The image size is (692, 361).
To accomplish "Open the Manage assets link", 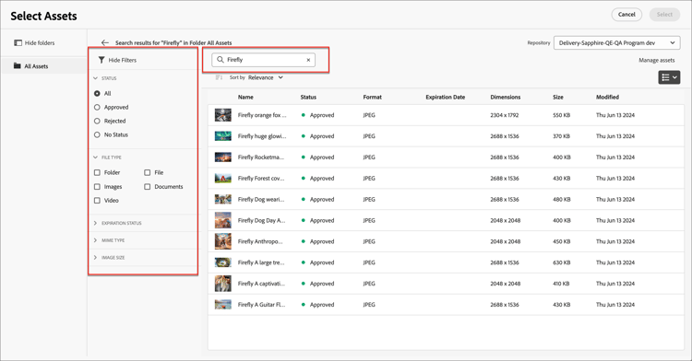I will (x=657, y=60).
